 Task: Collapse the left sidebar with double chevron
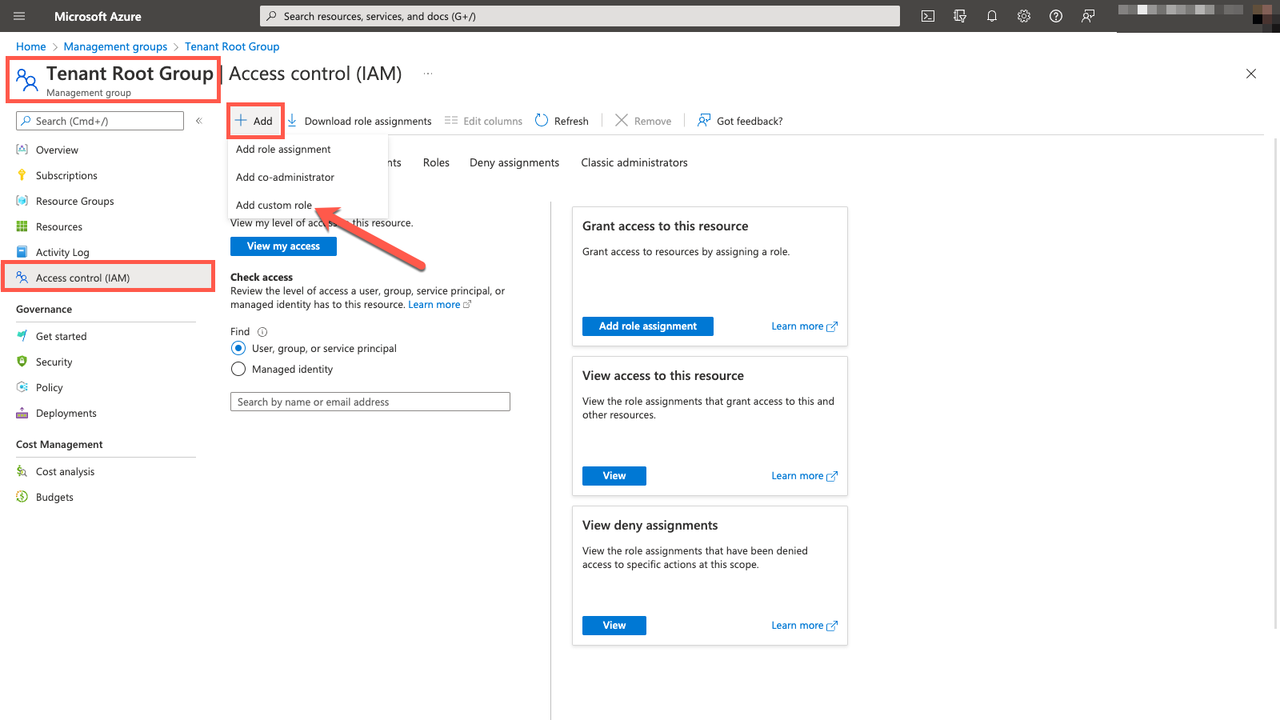[199, 121]
